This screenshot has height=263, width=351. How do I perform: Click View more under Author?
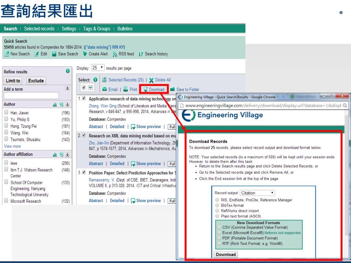[x=12, y=146]
